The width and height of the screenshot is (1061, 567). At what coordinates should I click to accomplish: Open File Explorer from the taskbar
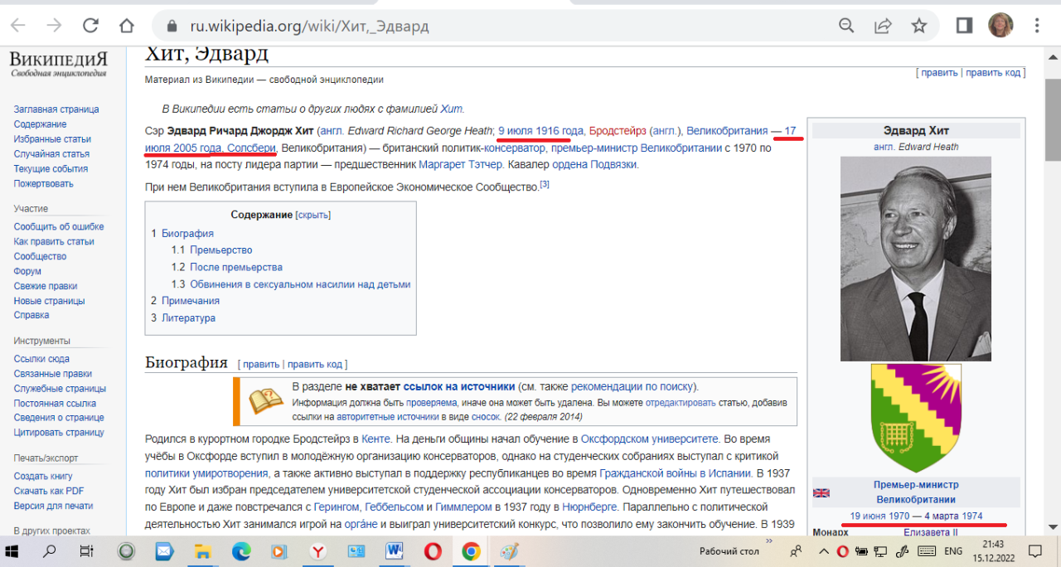pyautogui.click(x=201, y=550)
